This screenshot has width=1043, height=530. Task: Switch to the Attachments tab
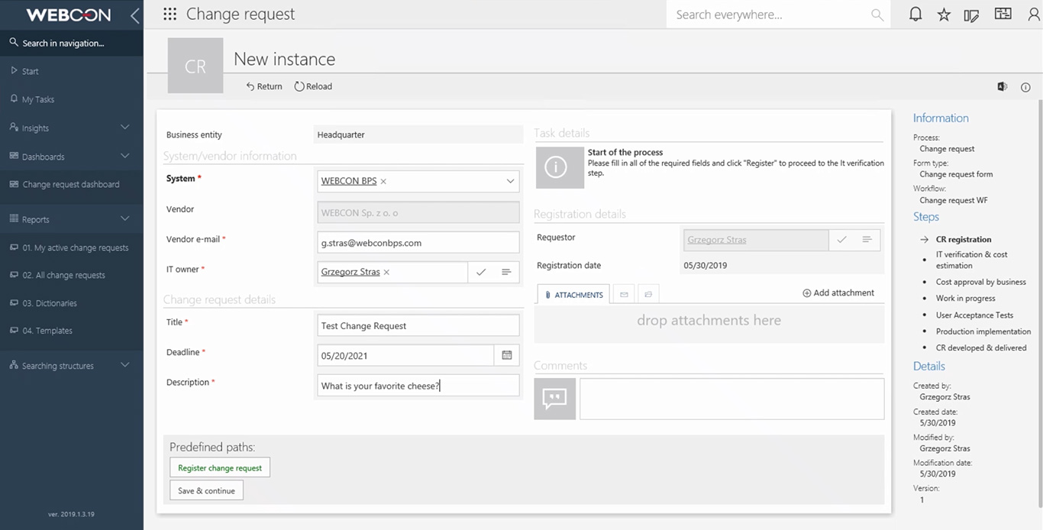click(573, 294)
